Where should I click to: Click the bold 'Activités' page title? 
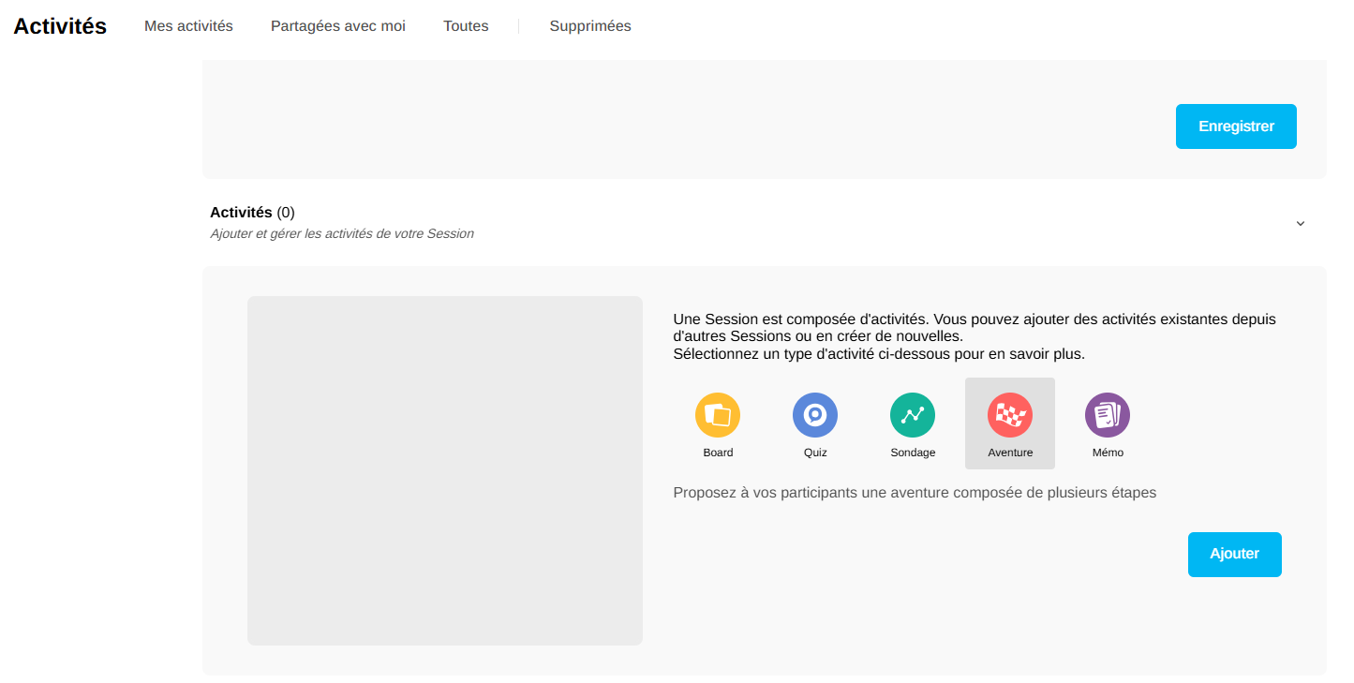coord(60,26)
